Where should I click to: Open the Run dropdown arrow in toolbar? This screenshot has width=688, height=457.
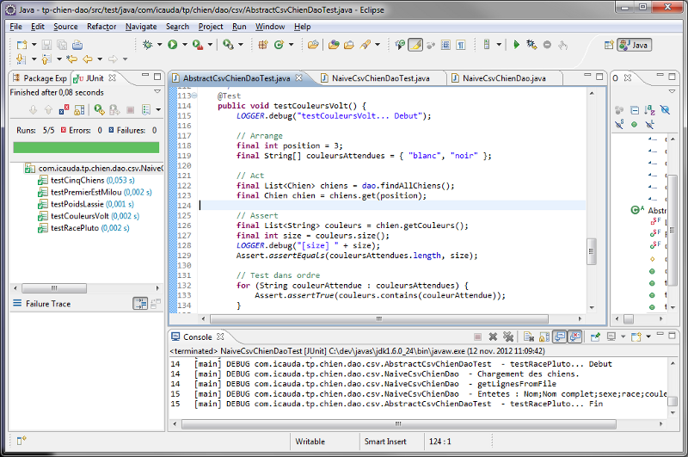pyautogui.click(x=184, y=44)
